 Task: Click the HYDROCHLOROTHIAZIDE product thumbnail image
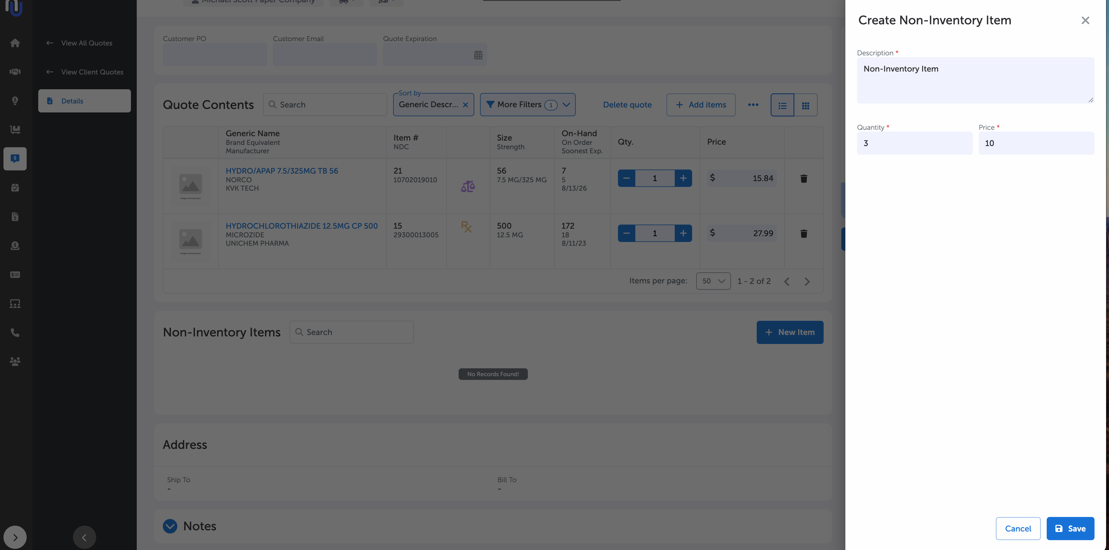click(190, 241)
